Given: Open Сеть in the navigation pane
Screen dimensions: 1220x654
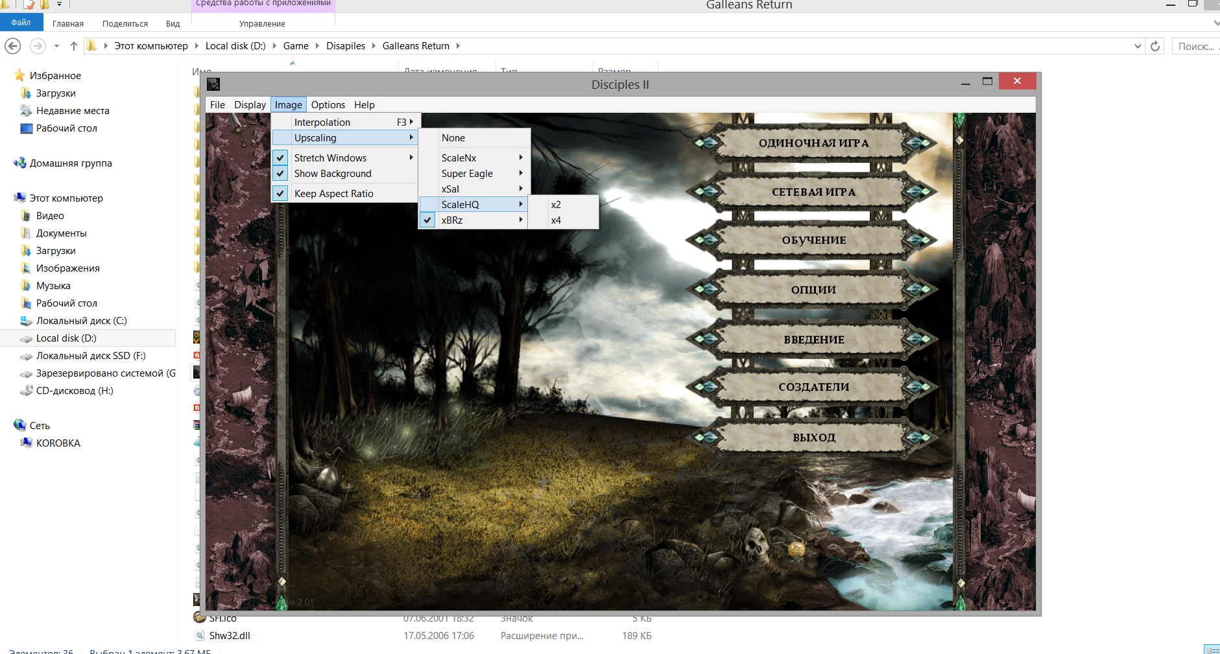Looking at the screenshot, I should click(x=40, y=426).
